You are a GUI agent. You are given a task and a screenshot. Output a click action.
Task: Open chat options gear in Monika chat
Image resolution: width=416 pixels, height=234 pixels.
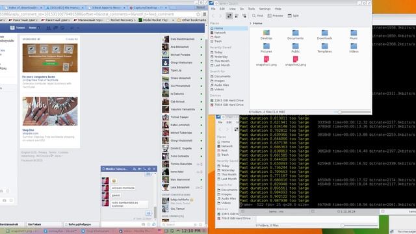point(149,169)
